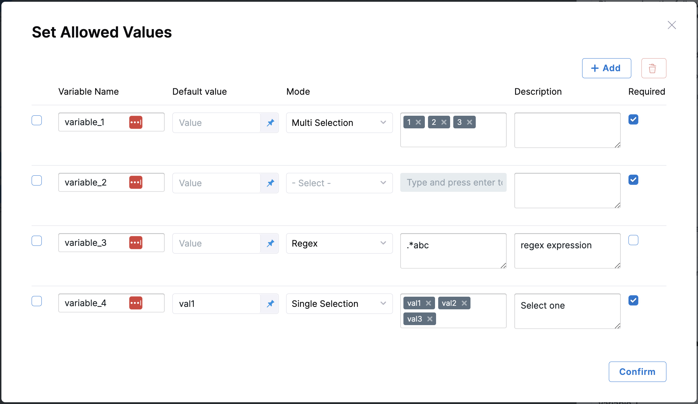Image resolution: width=698 pixels, height=404 pixels.
Task: Click red secret icon next to variable_4
Action: point(136,303)
